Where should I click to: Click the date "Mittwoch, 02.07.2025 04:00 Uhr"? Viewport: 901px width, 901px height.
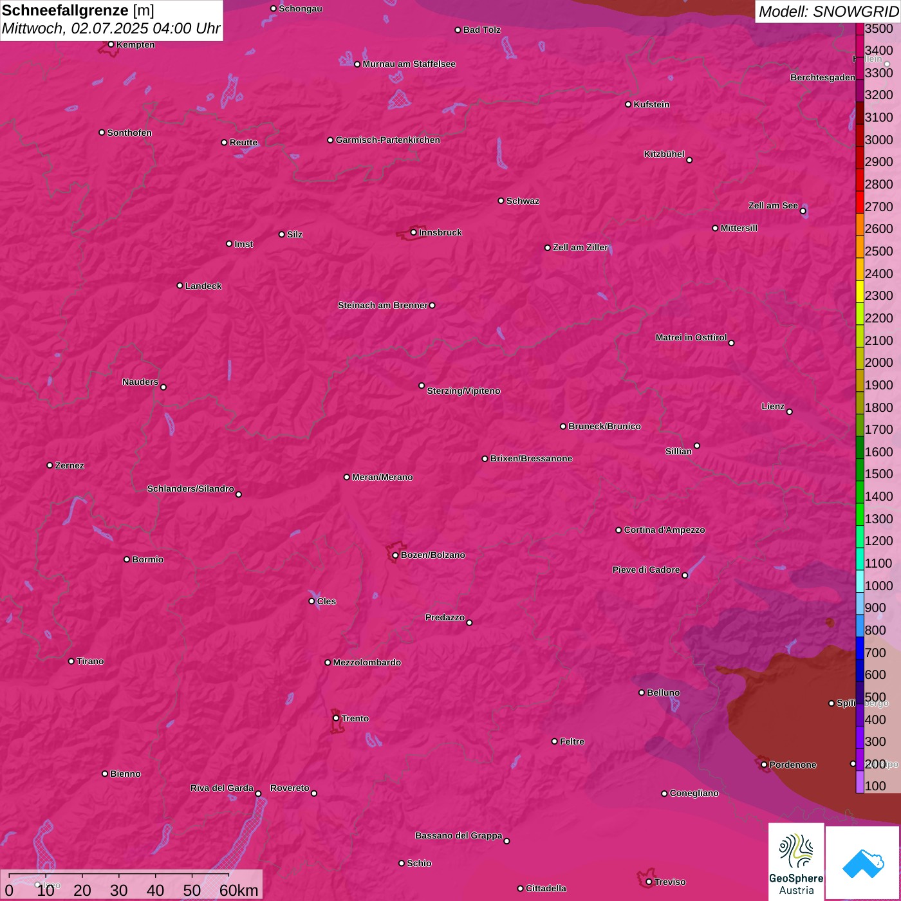pyautogui.click(x=111, y=29)
